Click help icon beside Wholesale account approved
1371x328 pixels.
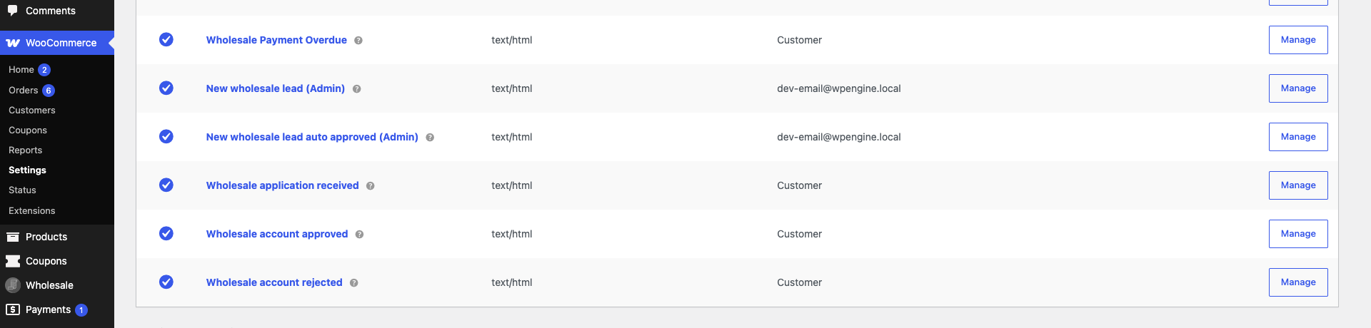[359, 235]
